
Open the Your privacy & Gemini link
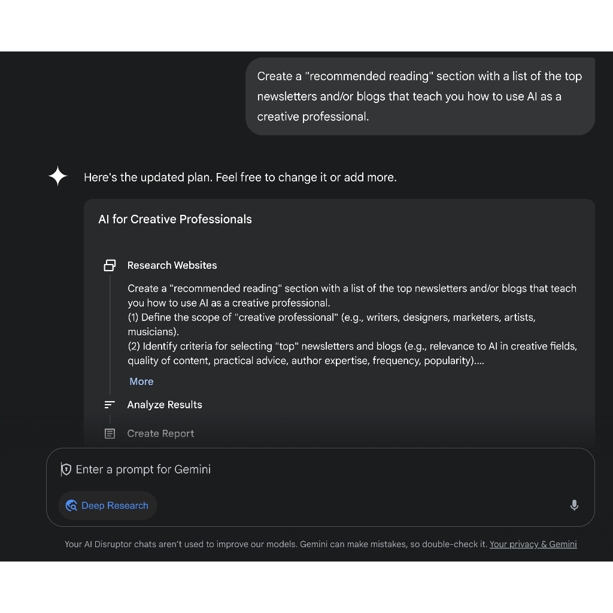[533, 544]
